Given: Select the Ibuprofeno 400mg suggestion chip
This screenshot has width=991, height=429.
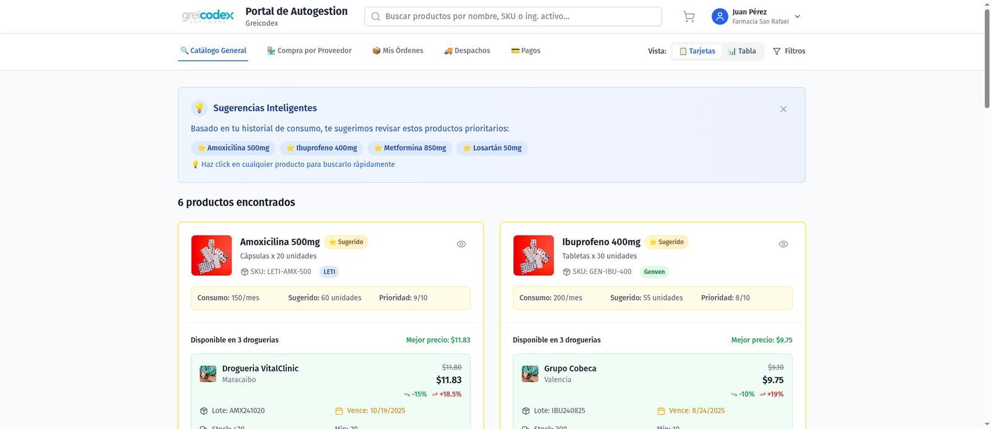Looking at the screenshot, I should click(321, 148).
